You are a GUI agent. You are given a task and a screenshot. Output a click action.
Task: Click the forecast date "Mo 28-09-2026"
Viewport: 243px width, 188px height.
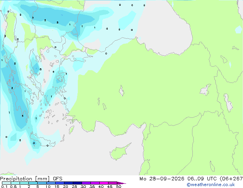[x=162, y=179]
